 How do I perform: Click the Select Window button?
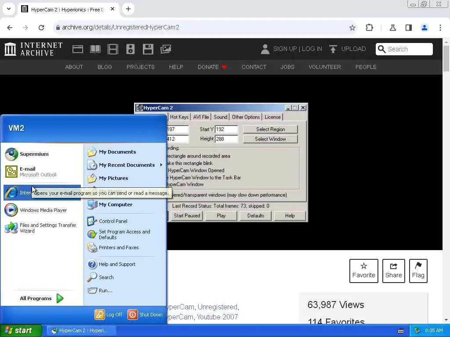(270, 139)
